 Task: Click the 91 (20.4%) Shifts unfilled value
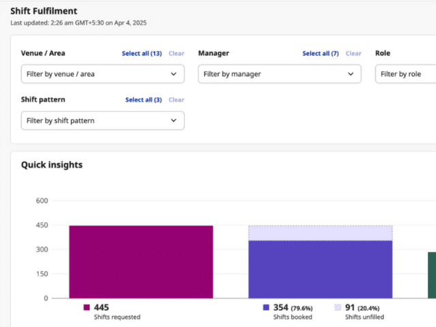coord(362,307)
